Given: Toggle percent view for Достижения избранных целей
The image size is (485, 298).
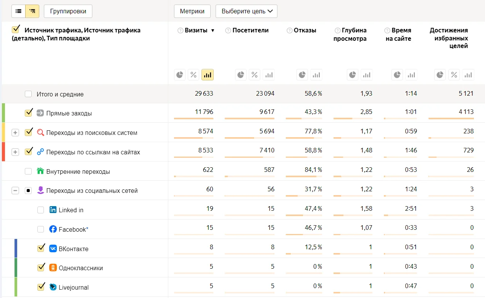Looking at the screenshot, I should [x=454, y=75].
